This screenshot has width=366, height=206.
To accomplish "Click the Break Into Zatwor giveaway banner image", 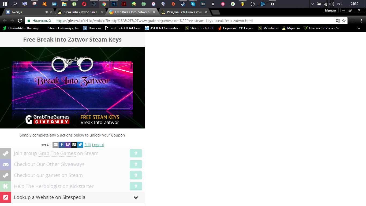I will [72, 88].
